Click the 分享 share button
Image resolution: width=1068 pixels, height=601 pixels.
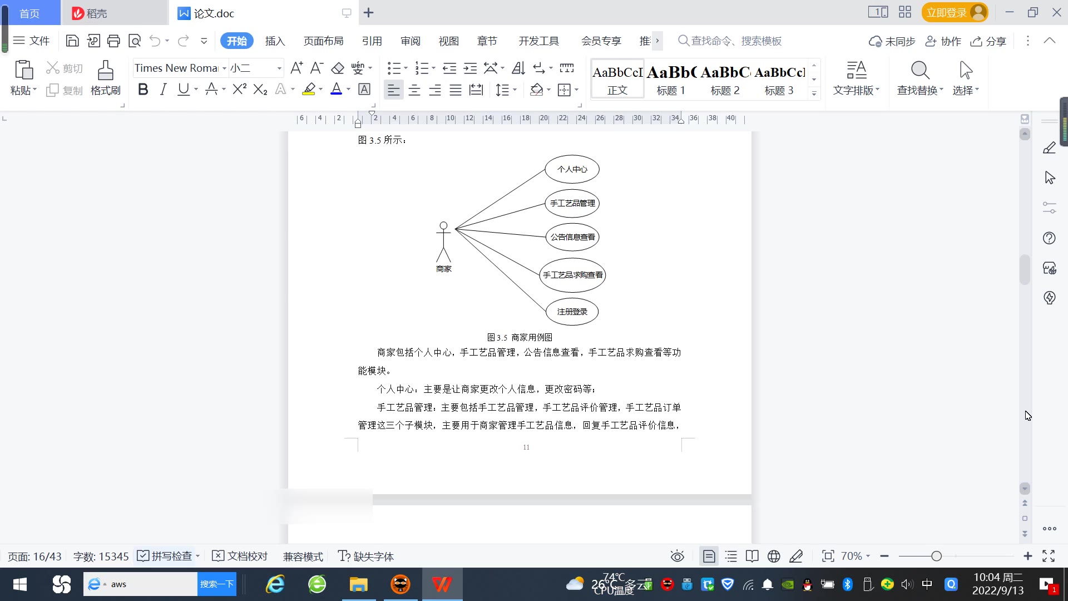(988, 41)
